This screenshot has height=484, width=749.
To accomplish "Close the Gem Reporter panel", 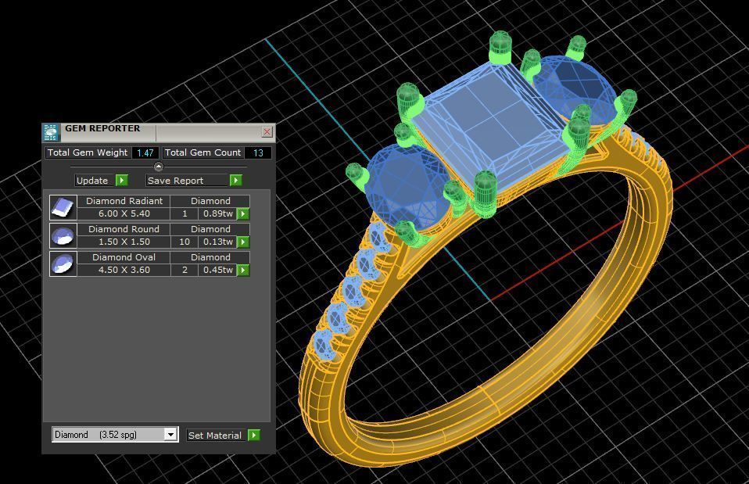I will pyautogui.click(x=267, y=132).
